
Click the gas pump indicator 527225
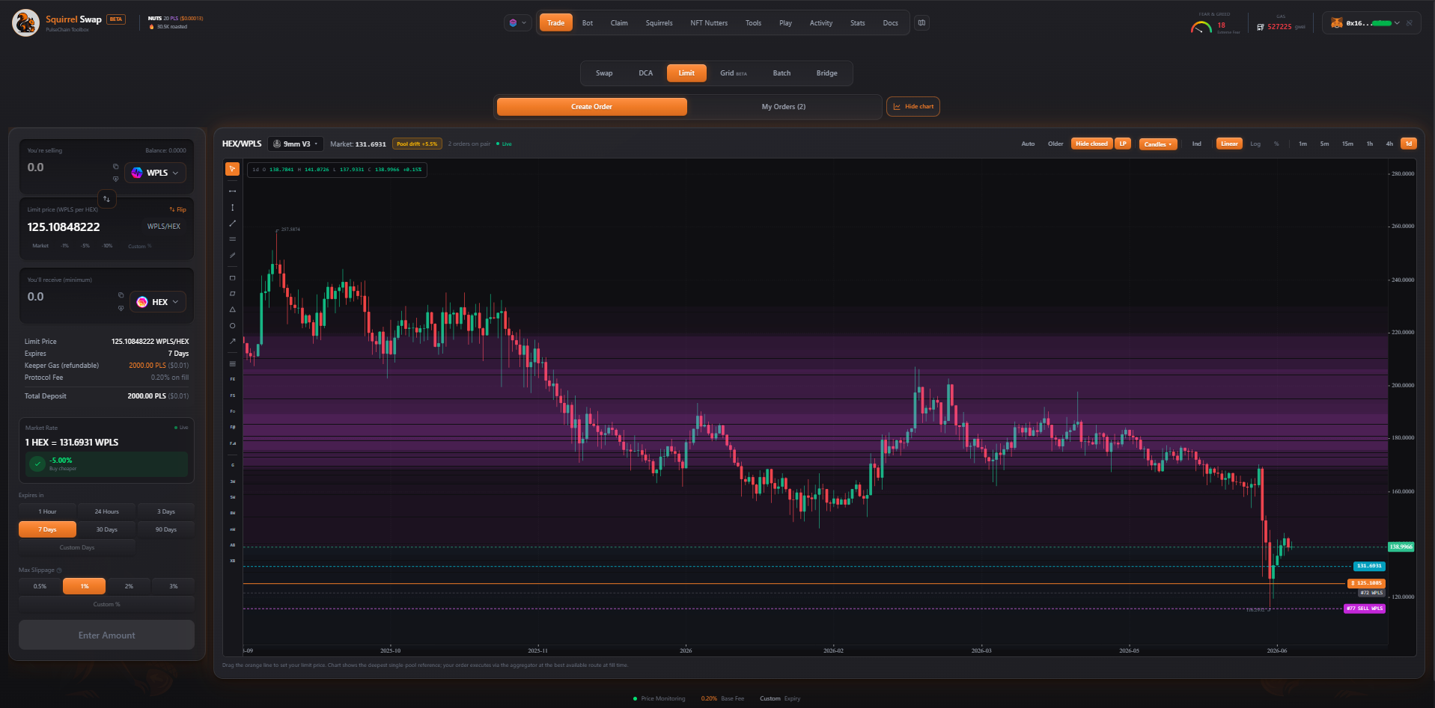tap(1279, 27)
